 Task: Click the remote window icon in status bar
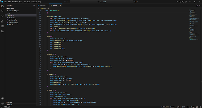[x=2, y=107]
